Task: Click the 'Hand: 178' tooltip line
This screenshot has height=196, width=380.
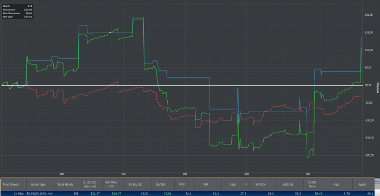Action: click(x=17, y=5)
